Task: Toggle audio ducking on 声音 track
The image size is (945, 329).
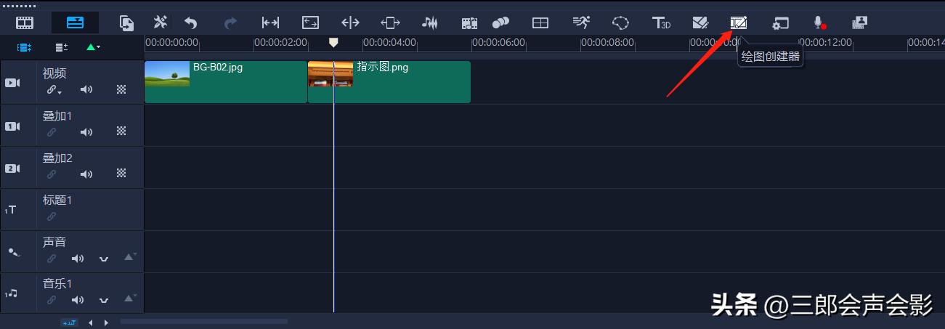Action: [104, 259]
